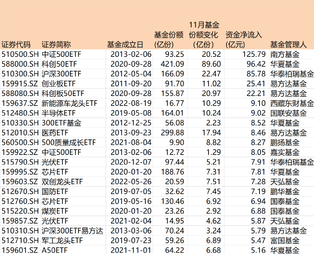Screen dimensions: 314x254
Task: Select the 500质量成长ETF cell
Action: point(73,143)
